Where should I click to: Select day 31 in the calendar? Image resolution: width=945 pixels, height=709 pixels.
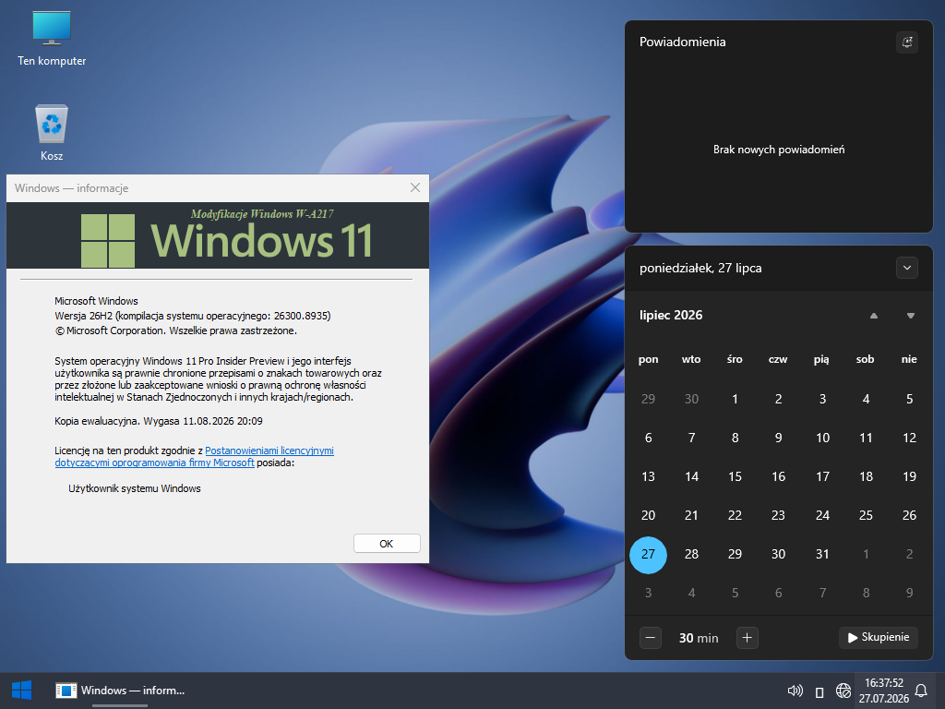tap(822, 554)
